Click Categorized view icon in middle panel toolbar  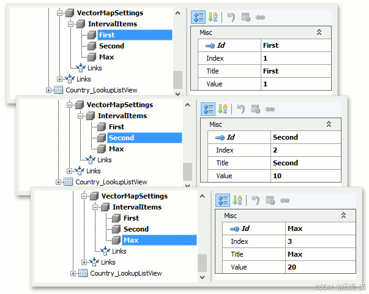click(208, 109)
